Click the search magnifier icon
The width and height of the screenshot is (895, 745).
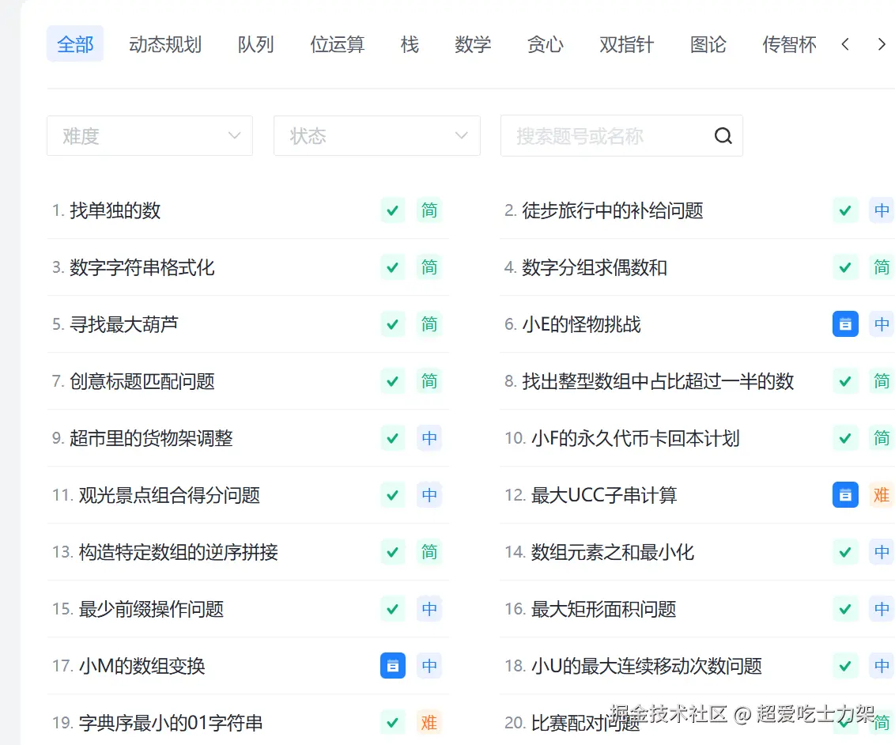pos(723,136)
